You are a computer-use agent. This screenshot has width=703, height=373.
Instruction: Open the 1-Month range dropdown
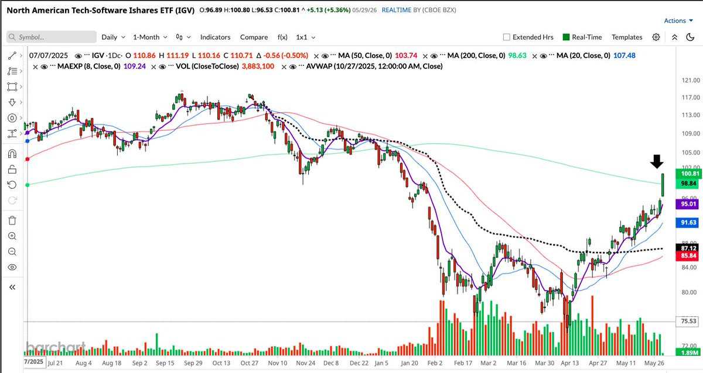pyautogui.click(x=150, y=37)
